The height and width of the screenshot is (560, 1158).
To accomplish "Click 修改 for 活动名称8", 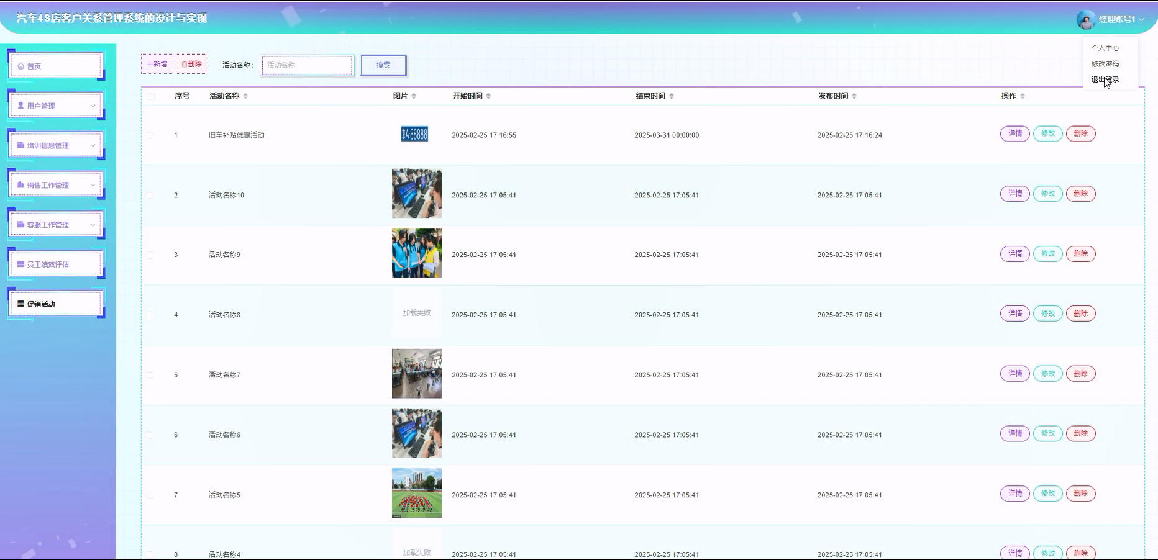I will click(1048, 314).
